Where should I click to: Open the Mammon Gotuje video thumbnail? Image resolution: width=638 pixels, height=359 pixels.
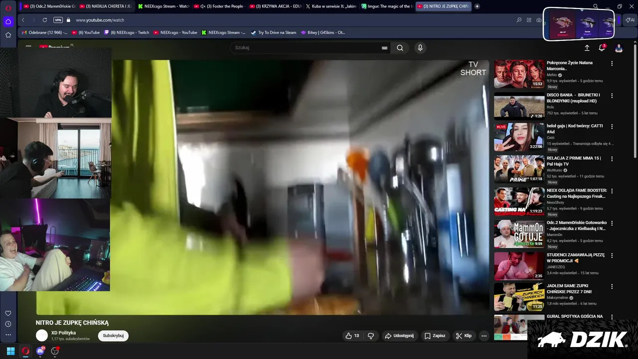(x=519, y=234)
